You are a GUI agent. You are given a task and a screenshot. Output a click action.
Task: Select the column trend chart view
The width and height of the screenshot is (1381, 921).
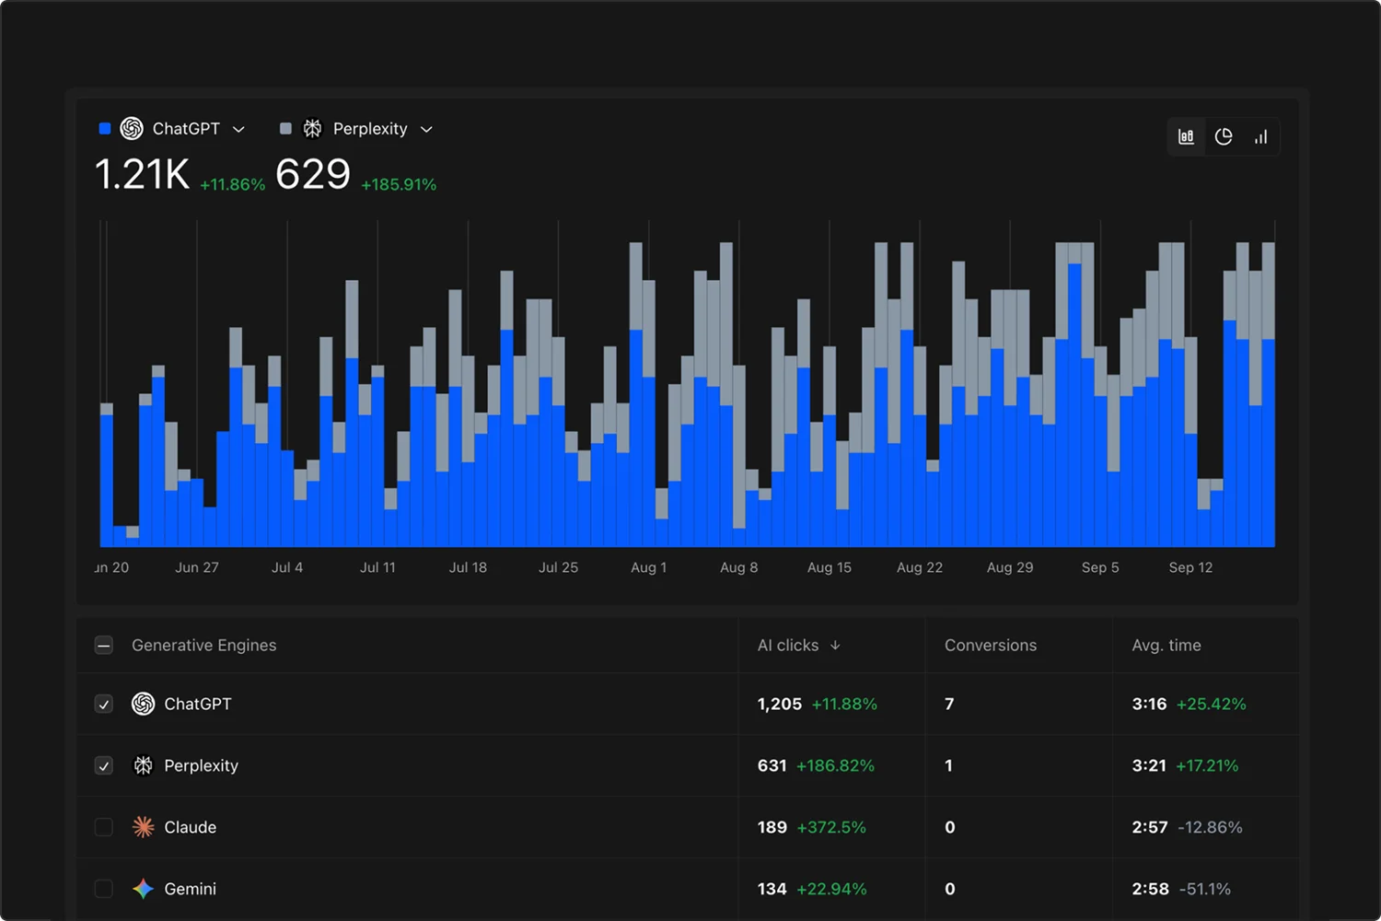(1260, 136)
